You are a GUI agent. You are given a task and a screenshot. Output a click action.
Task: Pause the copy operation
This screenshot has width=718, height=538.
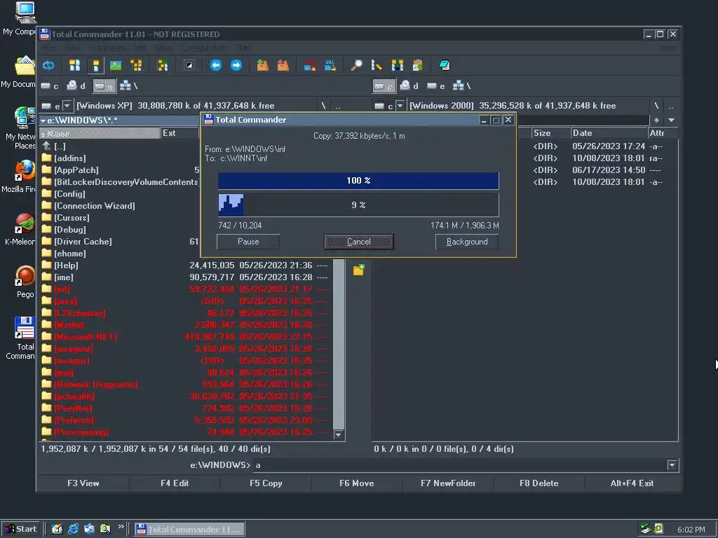pyautogui.click(x=248, y=242)
